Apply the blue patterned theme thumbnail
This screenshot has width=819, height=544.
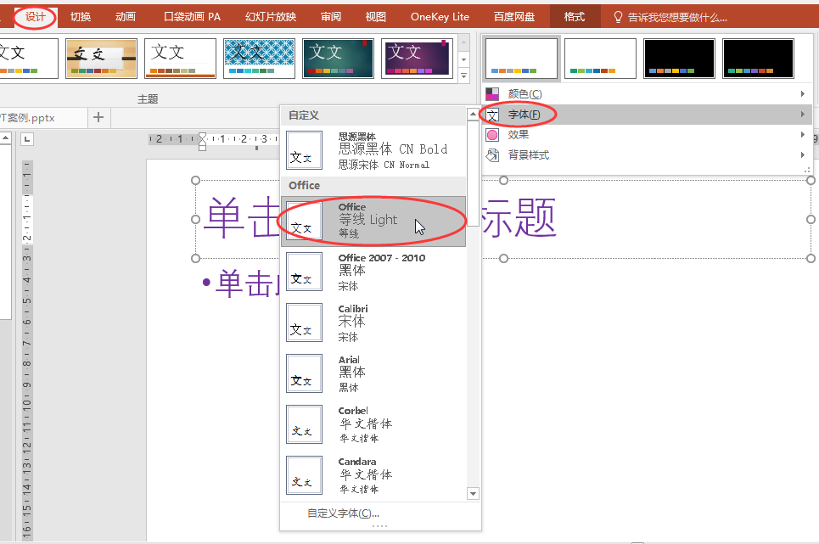pos(259,59)
